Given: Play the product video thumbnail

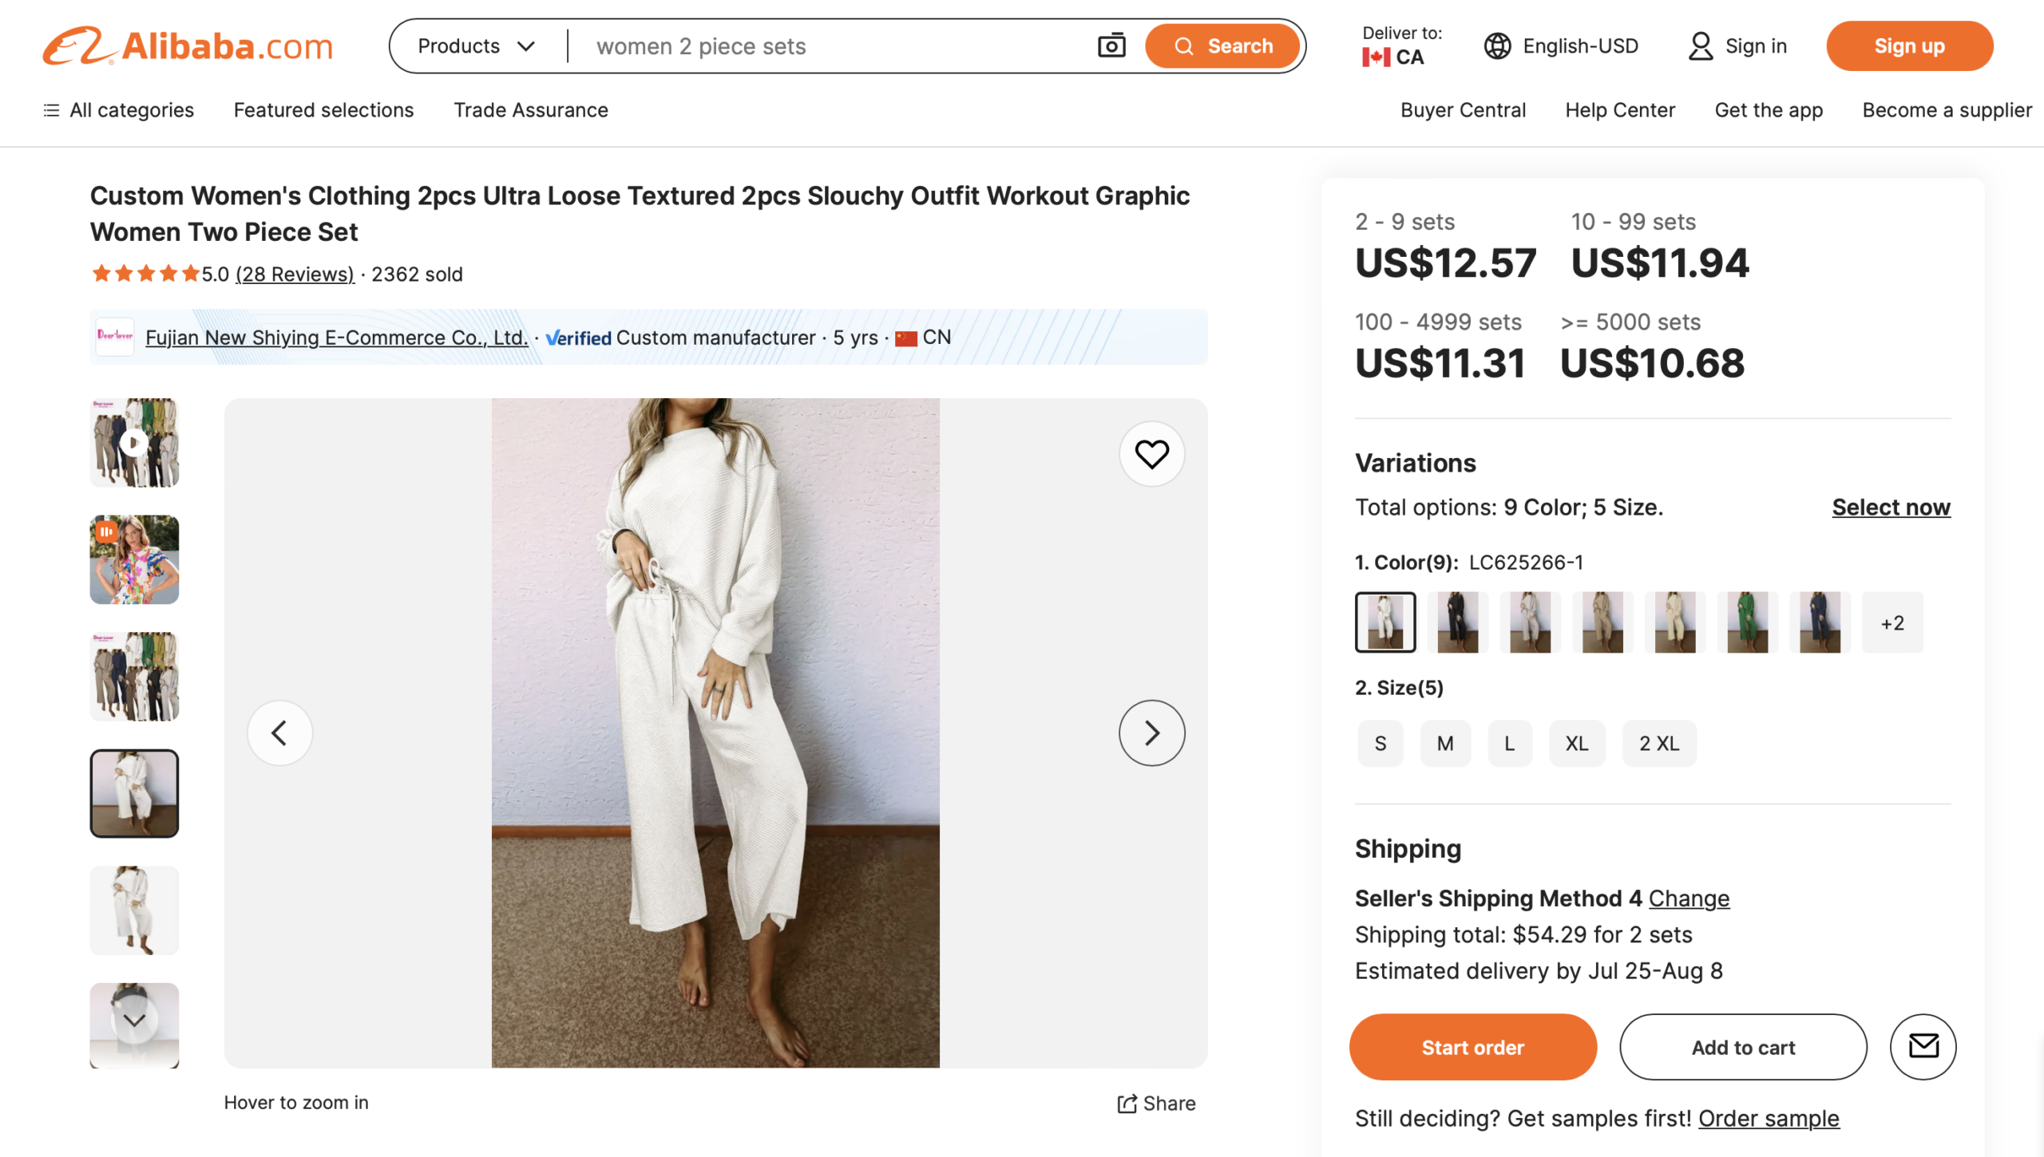Looking at the screenshot, I should click(x=134, y=442).
